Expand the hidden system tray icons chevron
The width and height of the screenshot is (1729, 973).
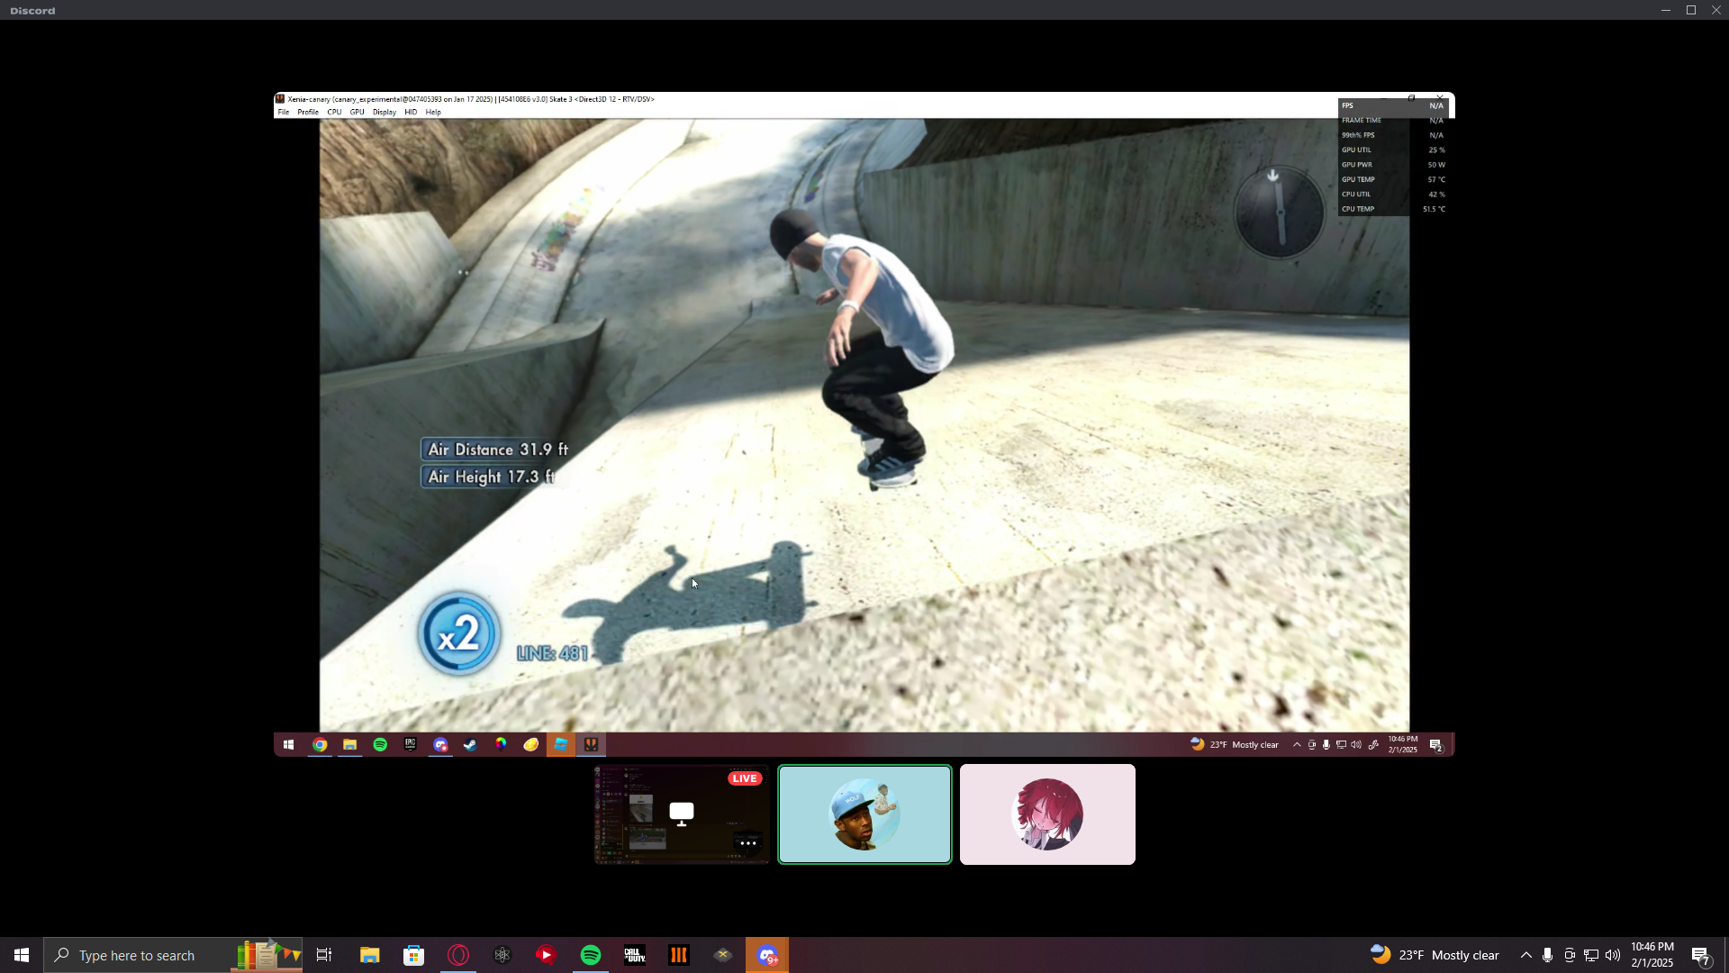1525,955
